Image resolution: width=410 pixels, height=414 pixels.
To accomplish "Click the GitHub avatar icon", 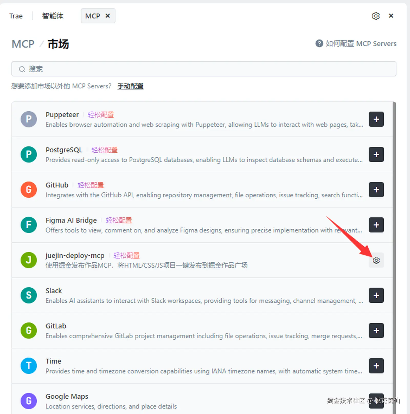I will click(x=29, y=190).
